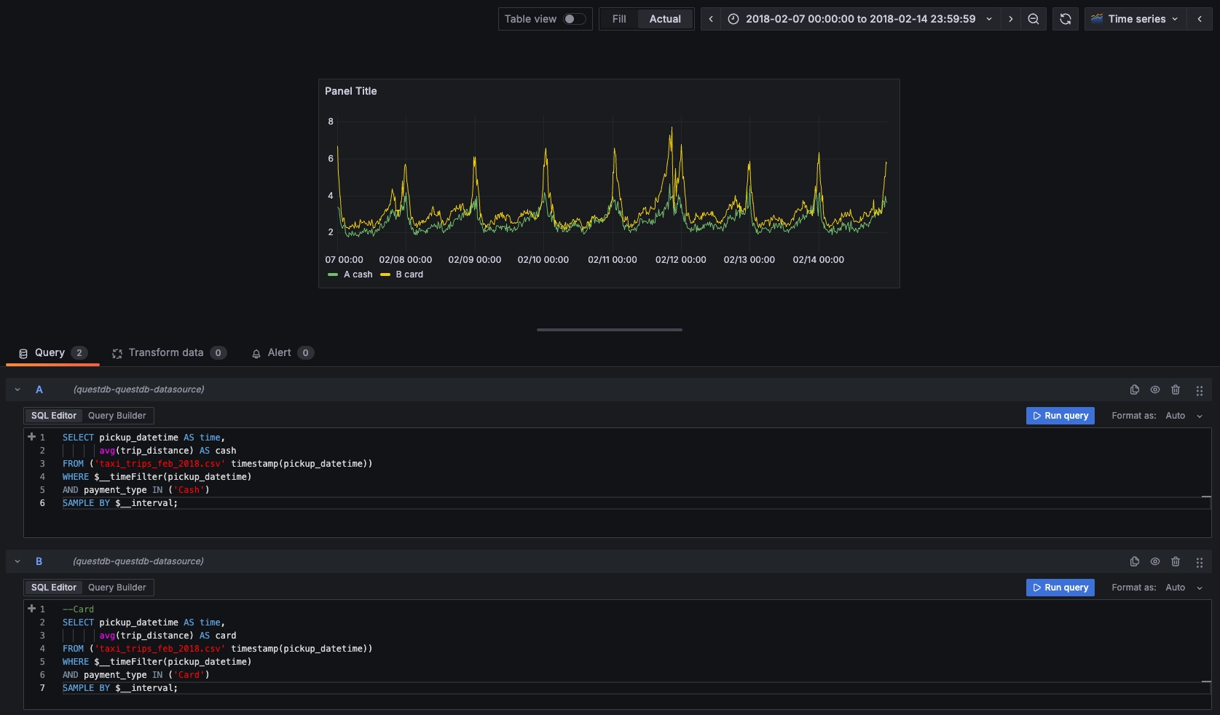Click the Time series chart icon

coord(1097,19)
